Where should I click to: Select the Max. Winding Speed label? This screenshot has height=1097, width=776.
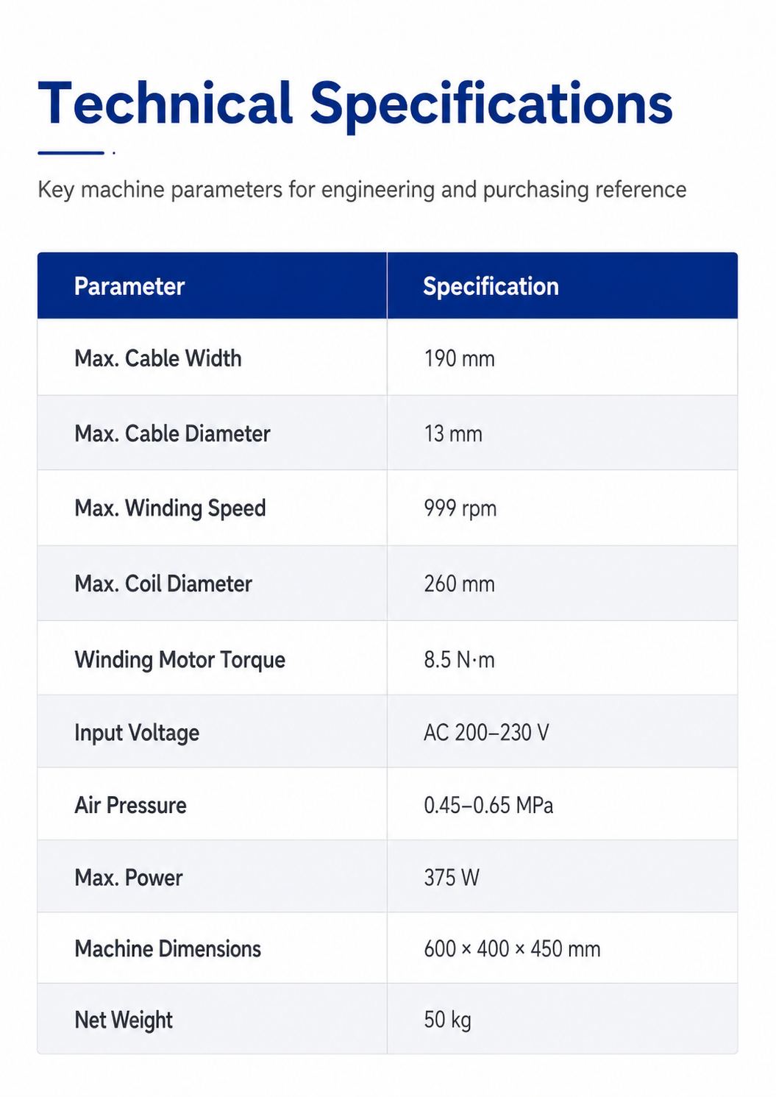point(170,508)
